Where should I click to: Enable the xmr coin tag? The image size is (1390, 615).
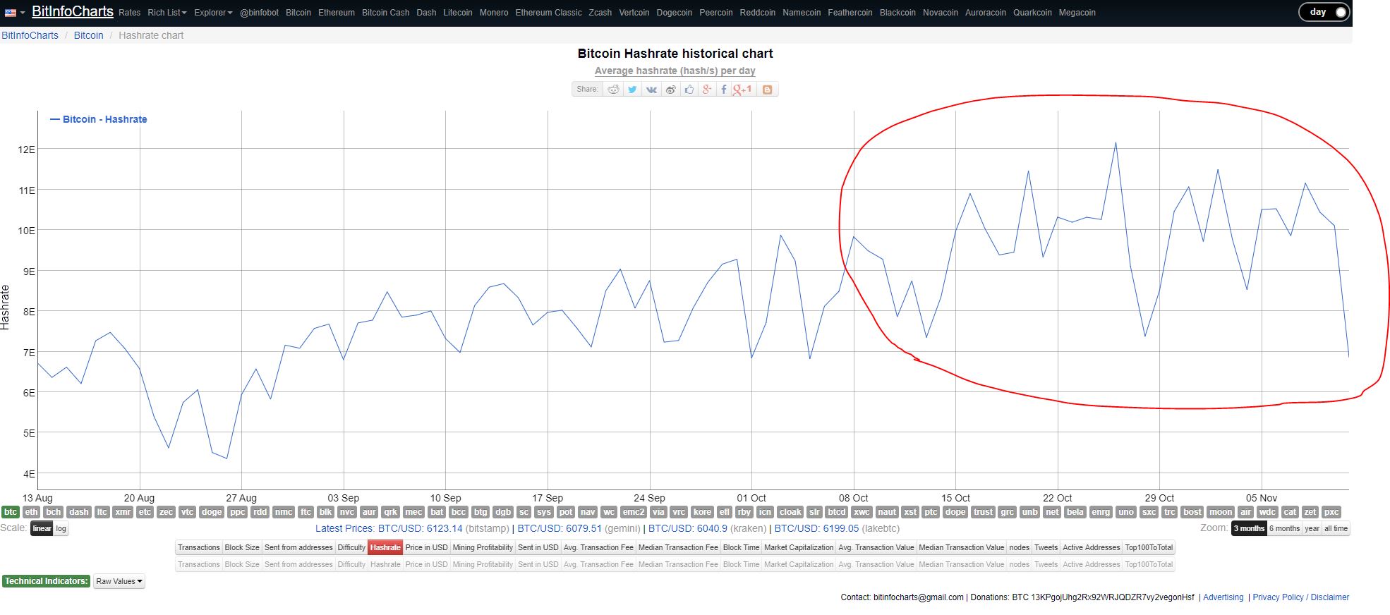pos(123,512)
